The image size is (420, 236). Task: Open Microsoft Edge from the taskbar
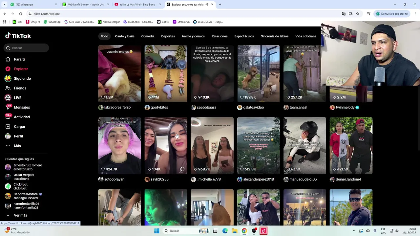pos(225,231)
